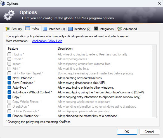Viewport: 163px width, 138px height.
Task: Click the Description column header
Action: click(x=103, y=49)
